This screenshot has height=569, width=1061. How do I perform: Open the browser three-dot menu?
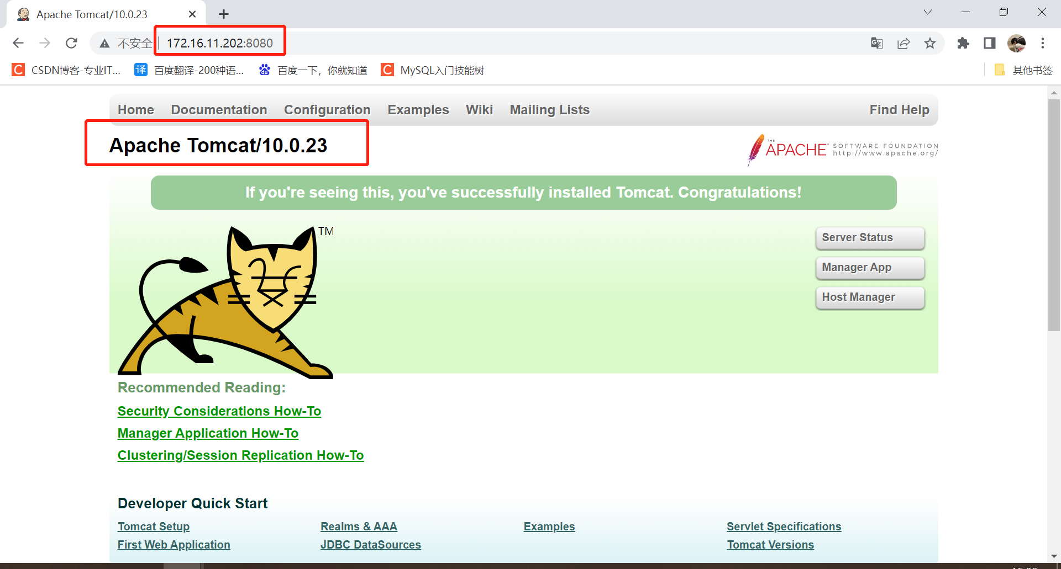(1043, 43)
